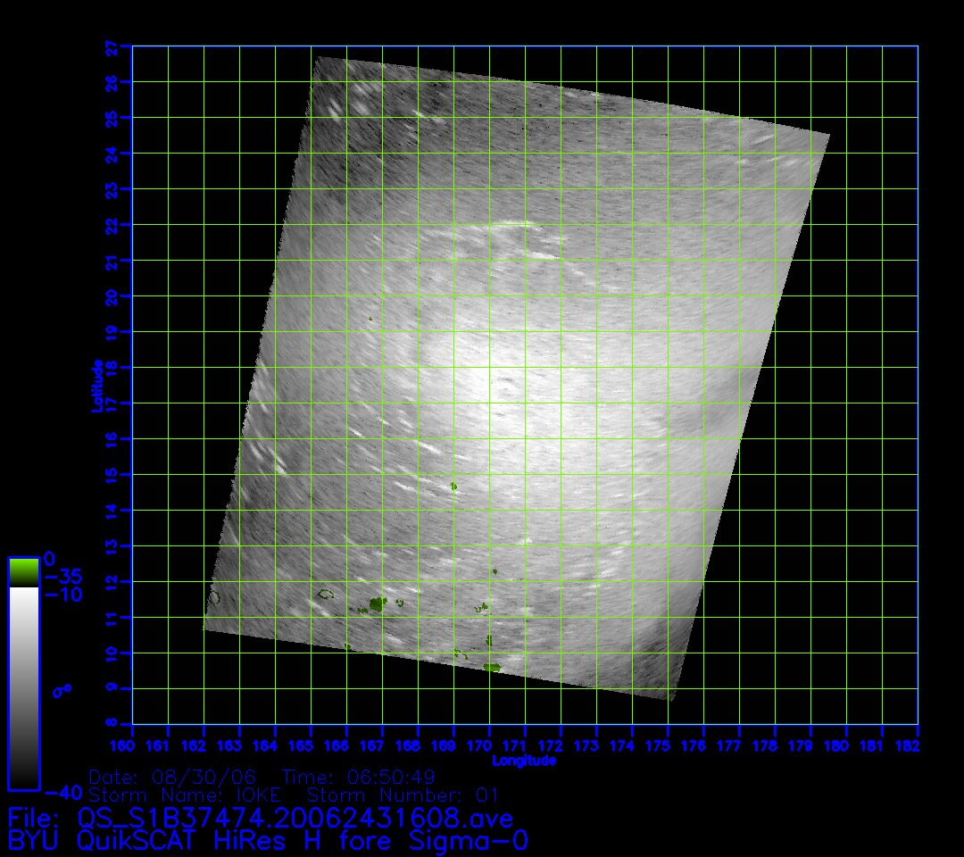Click the "Time: 06:50:49" text
Image resolution: width=964 pixels, height=857 pixels.
pyautogui.click(x=359, y=777)
